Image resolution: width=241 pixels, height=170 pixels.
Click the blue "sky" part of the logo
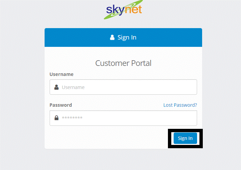coord(115,10)
